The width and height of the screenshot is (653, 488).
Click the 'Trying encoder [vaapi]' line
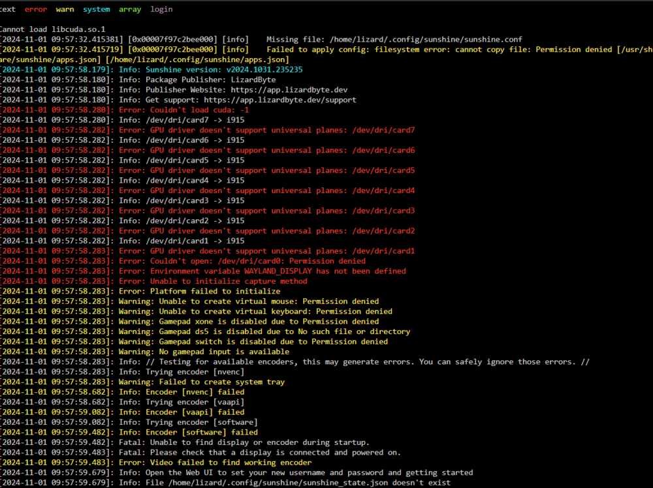point(122,402)
